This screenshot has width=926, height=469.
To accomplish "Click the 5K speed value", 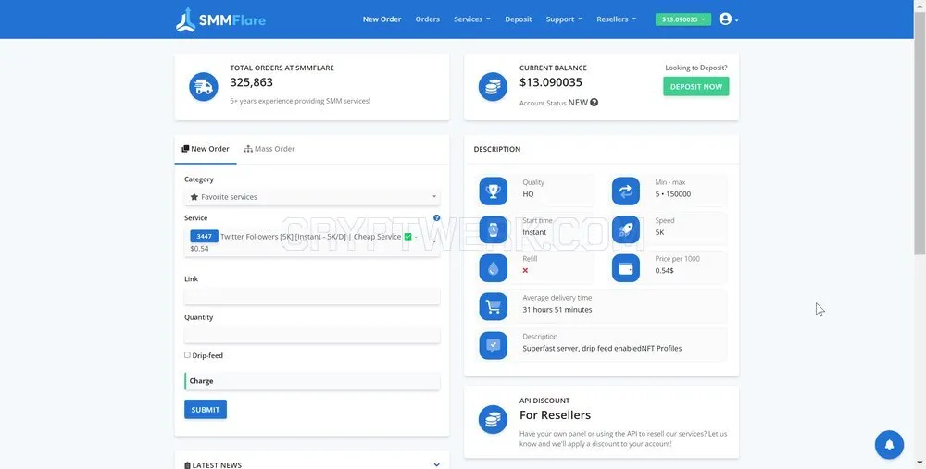I will tap(659, 232).
